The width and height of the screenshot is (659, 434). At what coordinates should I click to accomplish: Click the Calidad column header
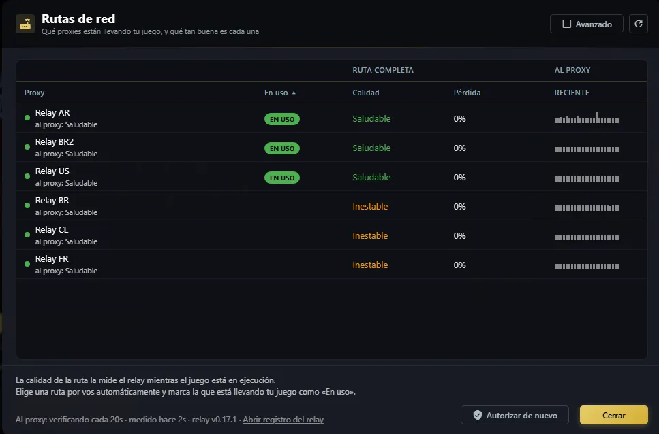366,93
